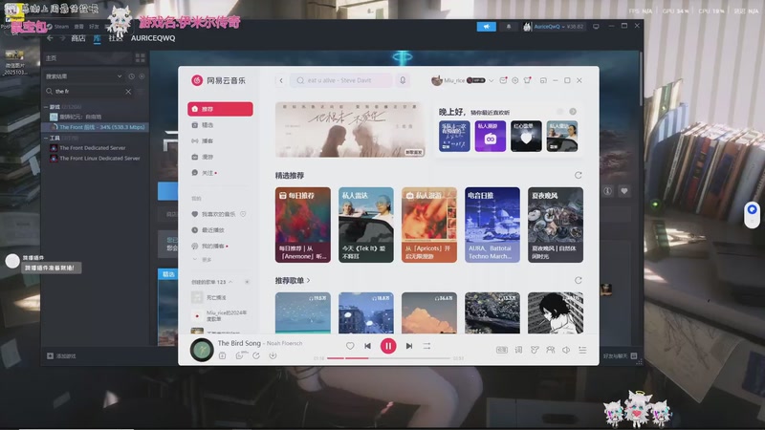This screenshot has height=430, width=765.
Task: Open sound effects icon
Action: pos(535,350)
